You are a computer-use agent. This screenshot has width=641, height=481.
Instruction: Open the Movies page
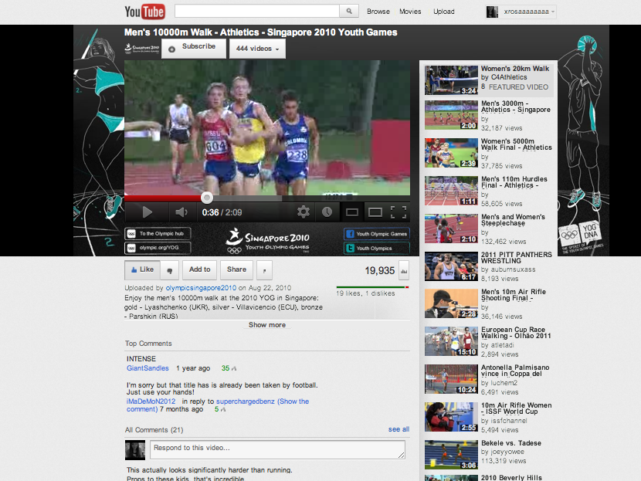410,12
